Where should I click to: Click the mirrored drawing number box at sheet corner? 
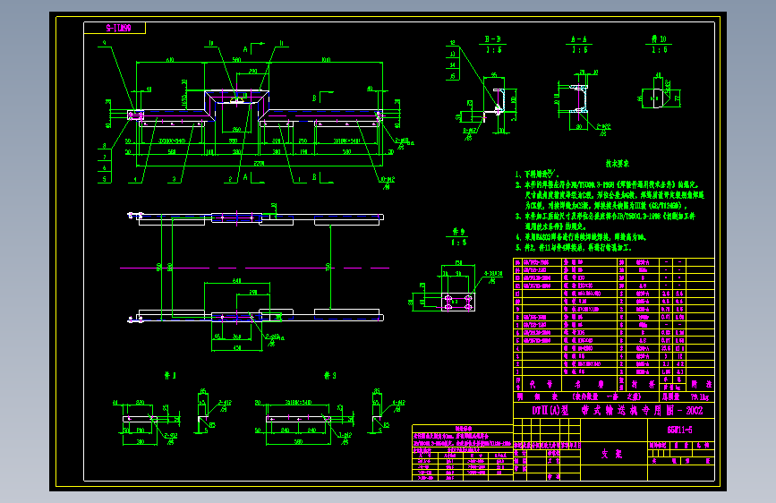115,29
